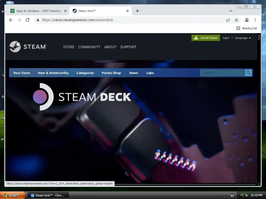Select the Steam Deck tab
Image resolution: width=266 pixels, height=199 pixels.
(101, 11)
